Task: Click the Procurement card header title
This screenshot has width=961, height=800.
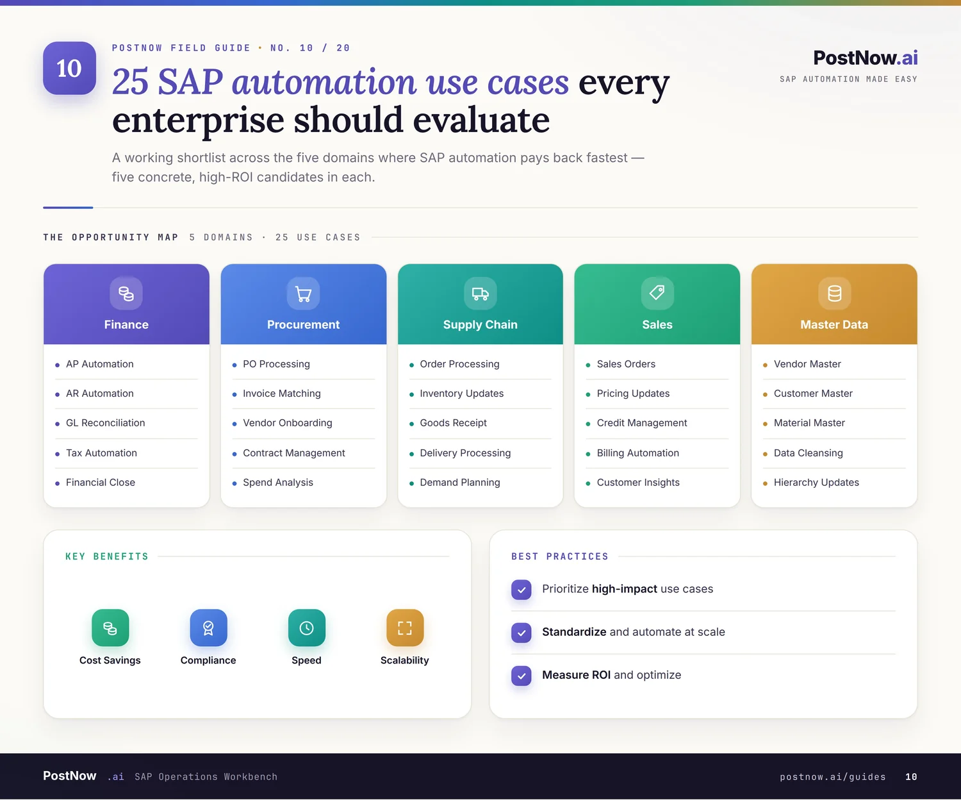Action: tap(303, 325)
